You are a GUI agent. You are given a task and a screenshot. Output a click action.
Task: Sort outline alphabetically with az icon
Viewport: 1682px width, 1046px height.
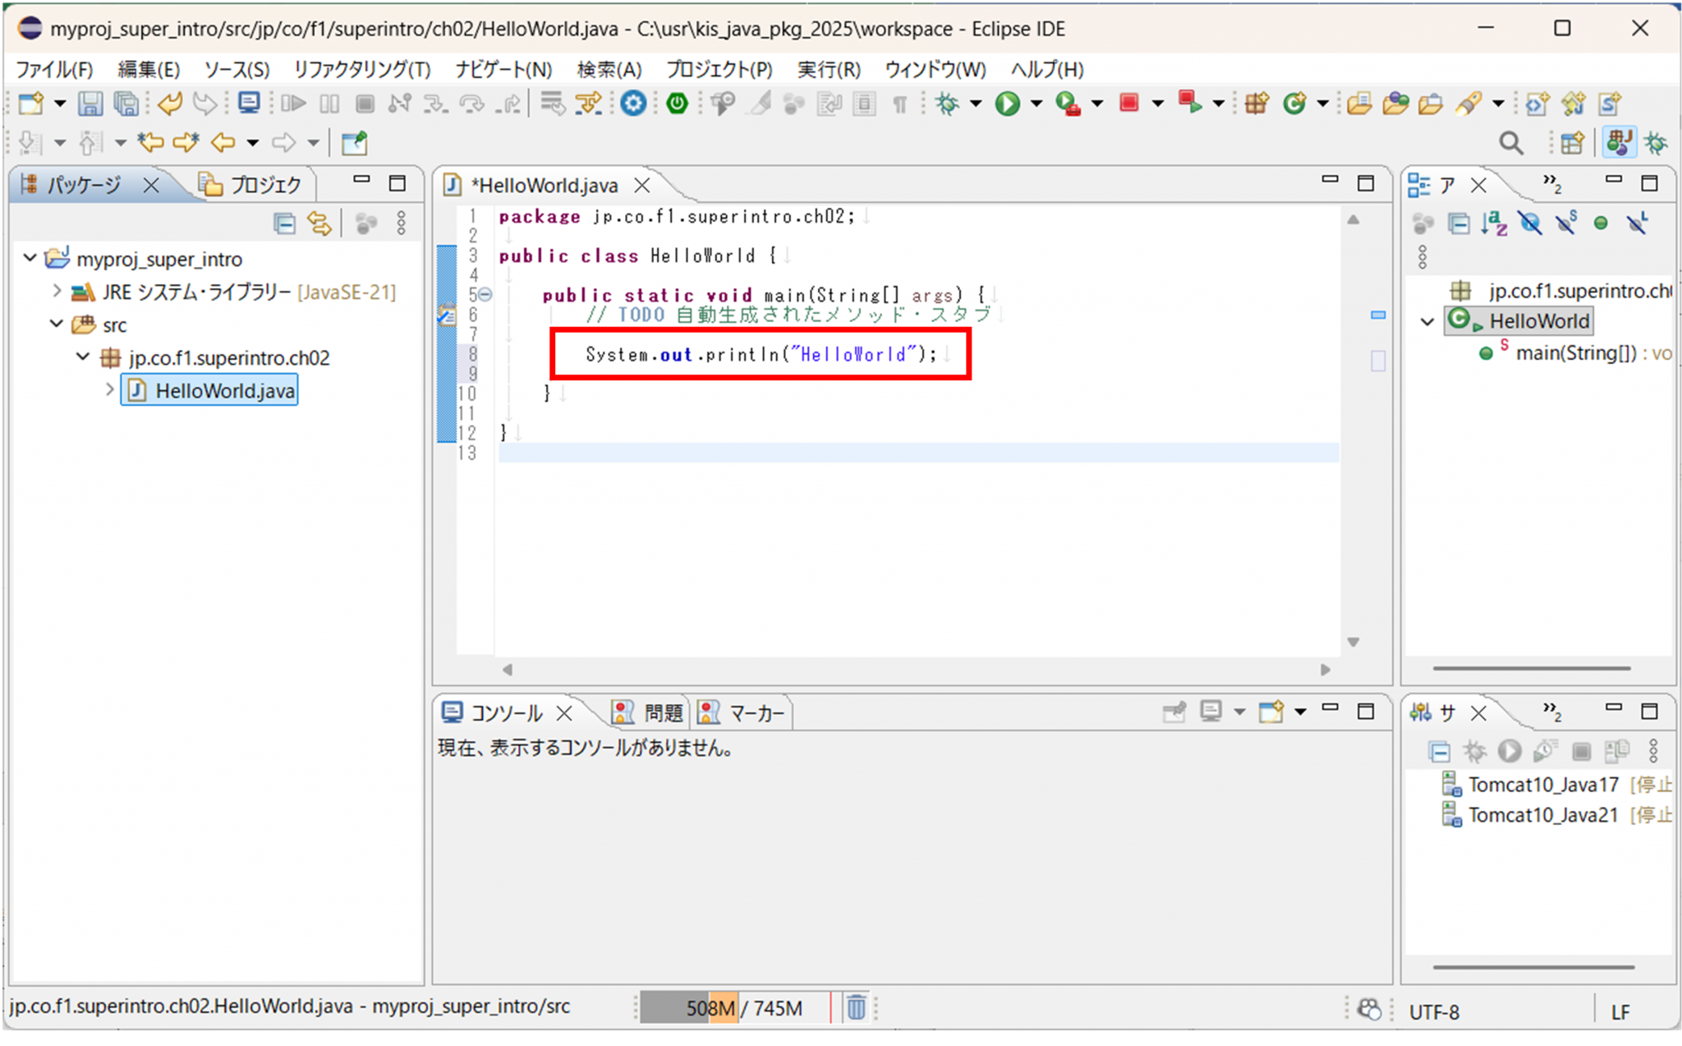[x=1494, y=223]
